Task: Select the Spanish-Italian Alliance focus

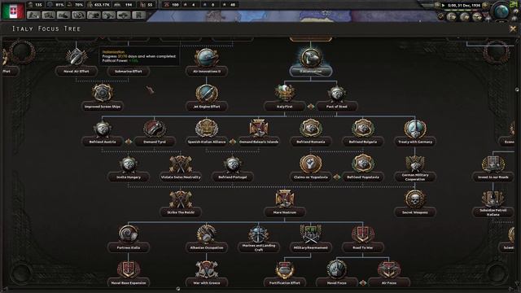Action: click(206, 133)
